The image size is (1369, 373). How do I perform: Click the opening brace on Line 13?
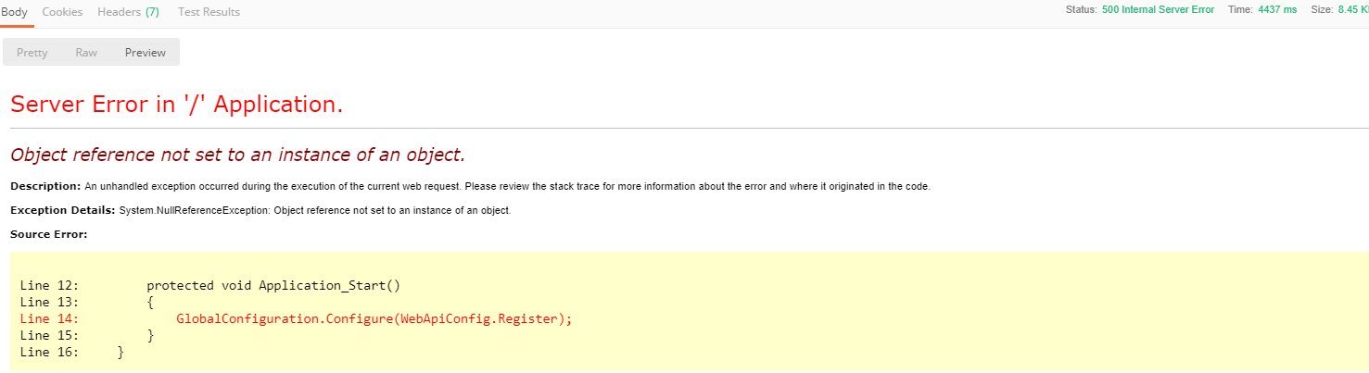(150, 303)
